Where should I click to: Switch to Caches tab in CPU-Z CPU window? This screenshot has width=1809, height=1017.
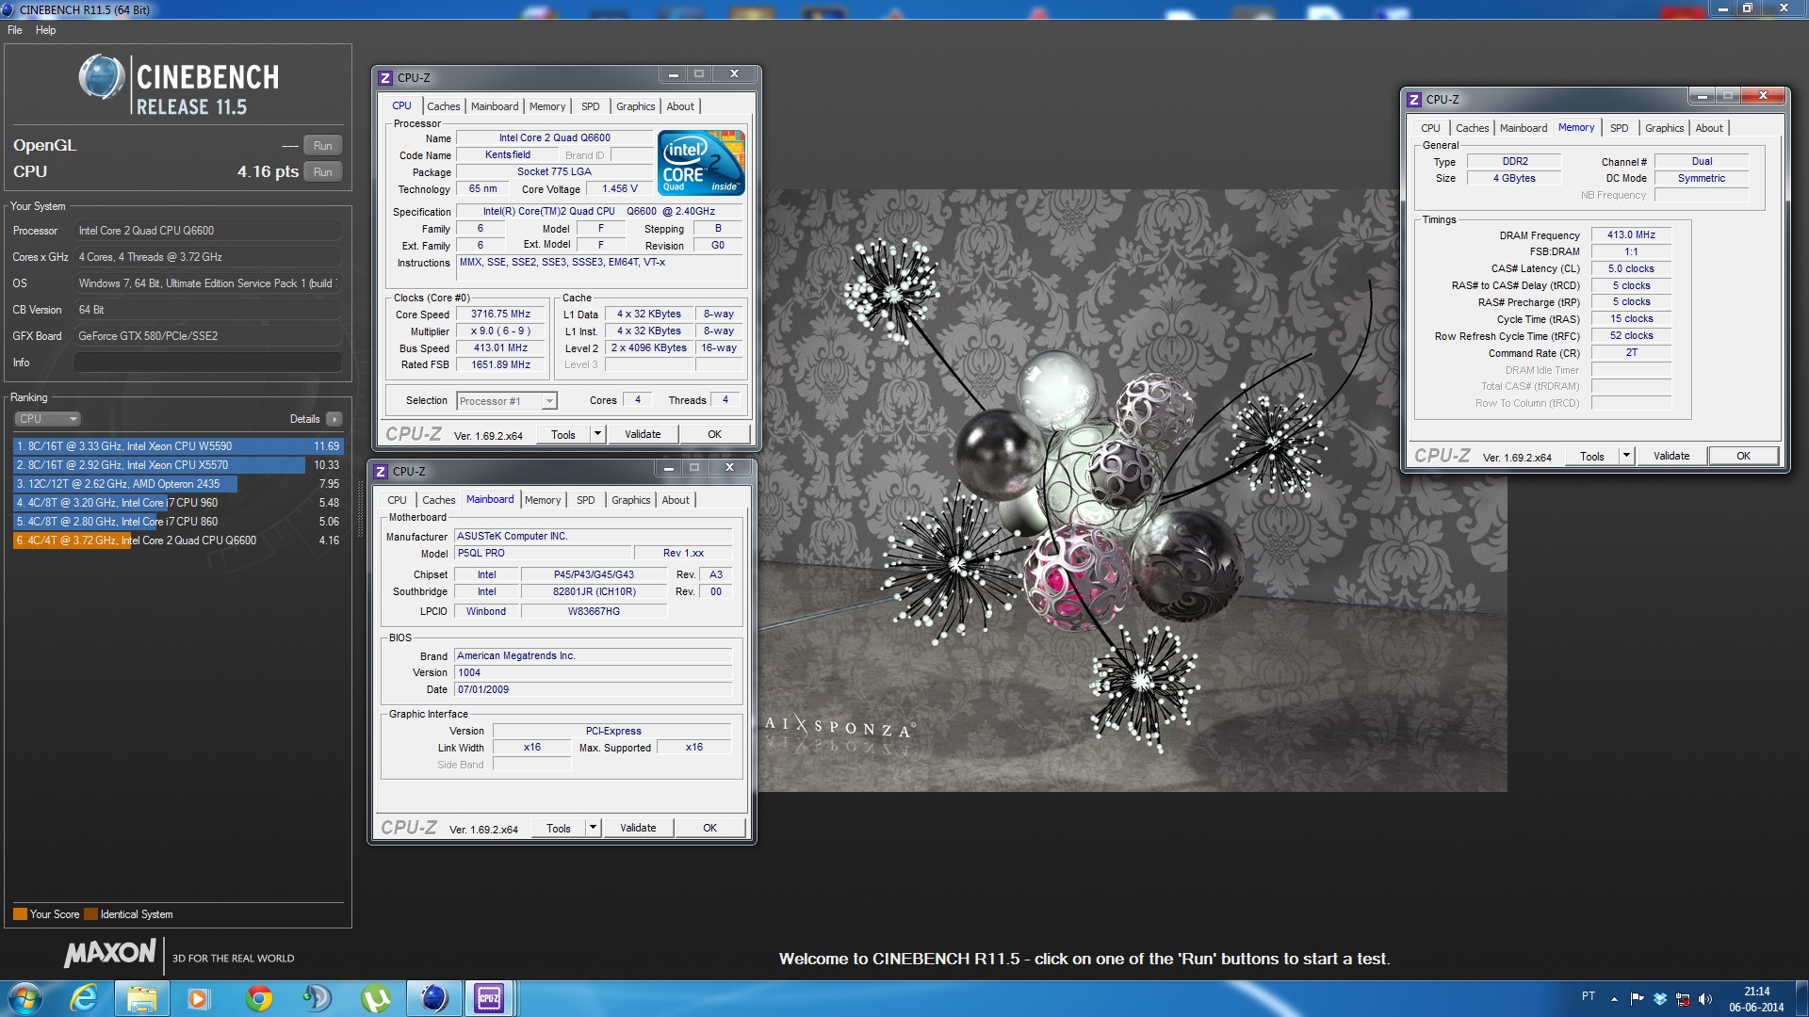coord(444,106)
